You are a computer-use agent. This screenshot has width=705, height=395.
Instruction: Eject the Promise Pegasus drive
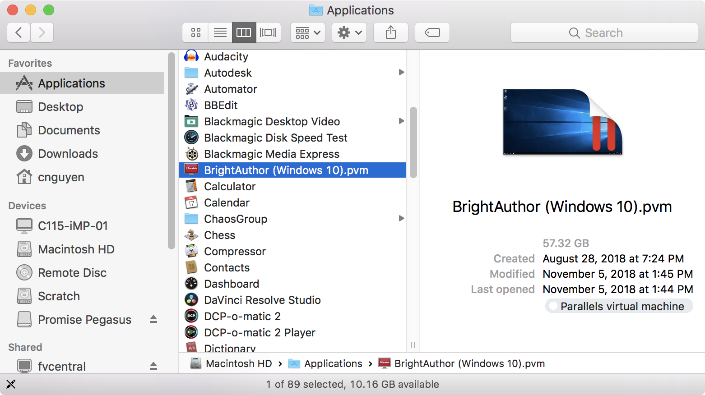point(153,319)
